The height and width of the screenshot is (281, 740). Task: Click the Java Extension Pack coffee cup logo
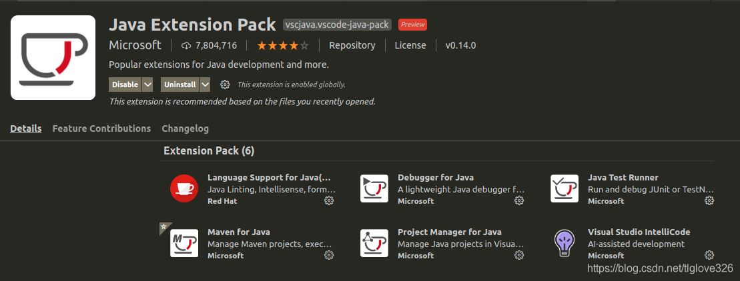(x=53, y=57)
